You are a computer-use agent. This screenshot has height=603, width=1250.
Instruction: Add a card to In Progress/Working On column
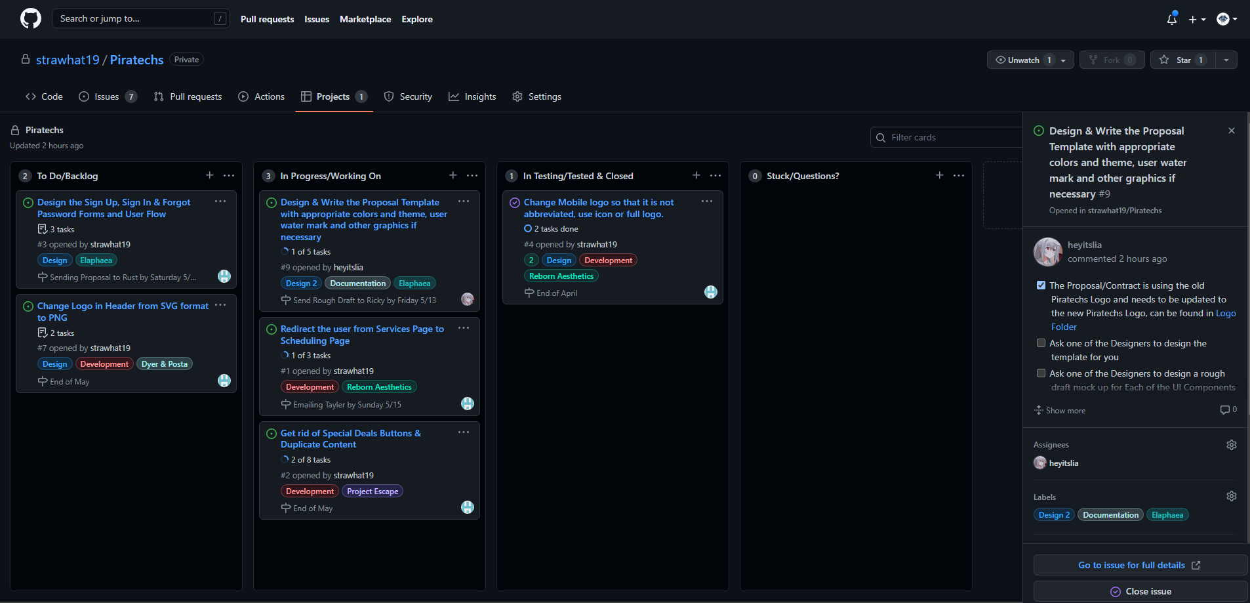coord(453,175)
